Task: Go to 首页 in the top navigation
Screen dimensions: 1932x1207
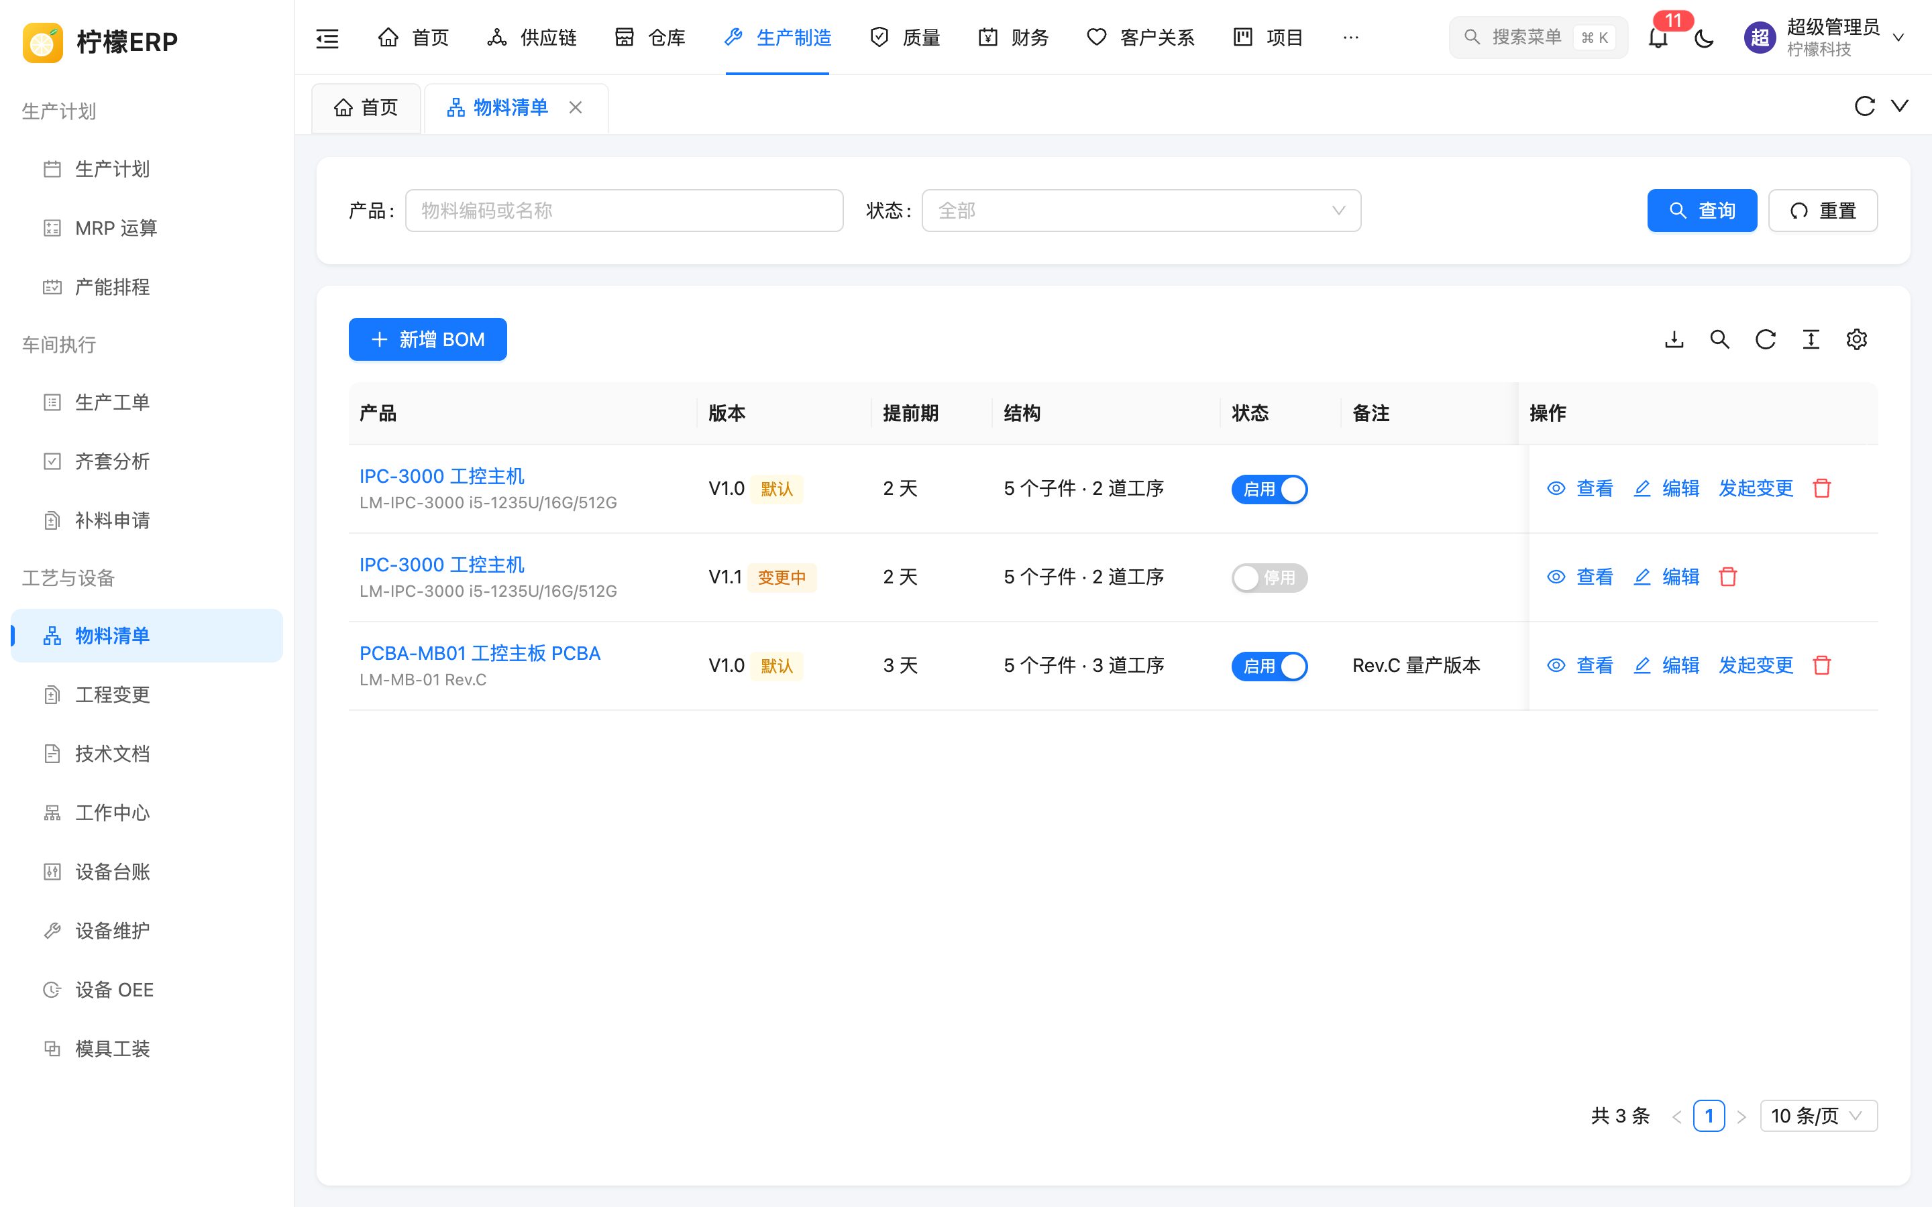Action: (x=413, y=38)
